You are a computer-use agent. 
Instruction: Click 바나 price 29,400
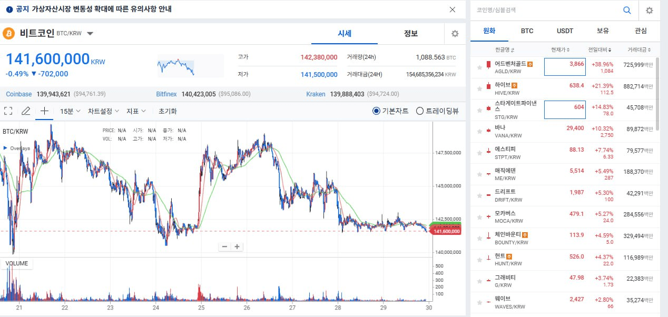pyautogui.click(x=575, y=128)
